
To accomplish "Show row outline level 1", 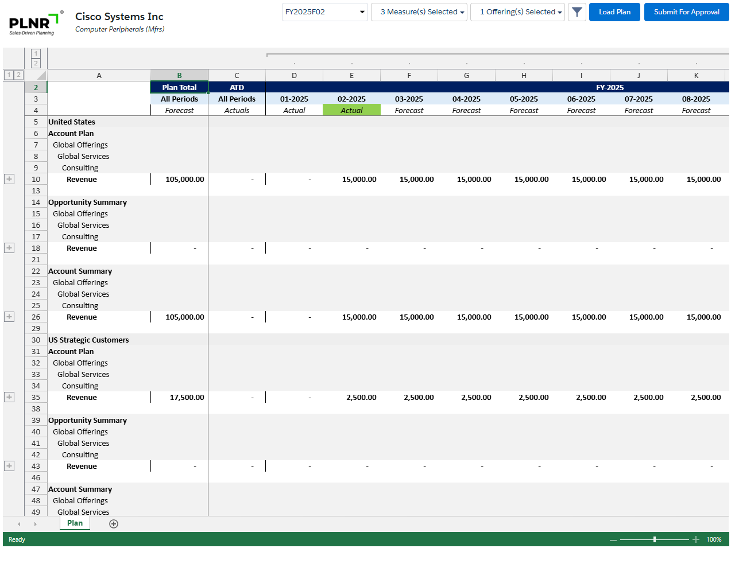I will [x=9, y=75].
